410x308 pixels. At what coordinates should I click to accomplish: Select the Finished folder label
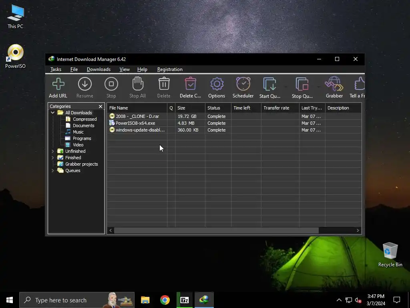(73, 158)
